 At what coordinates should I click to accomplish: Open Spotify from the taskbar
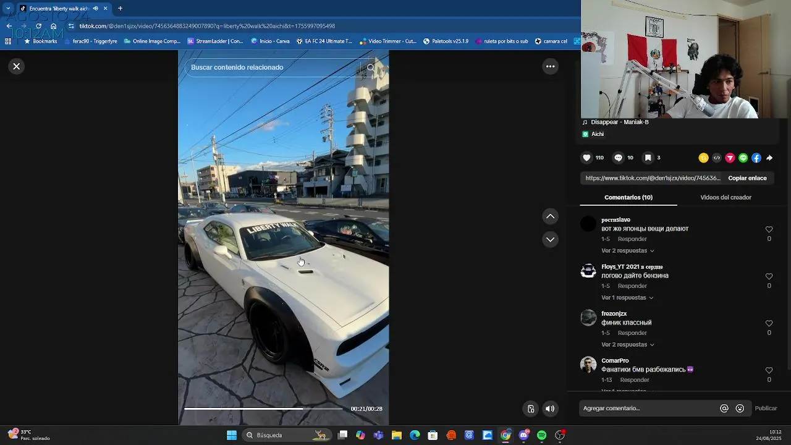pos(542,435)
